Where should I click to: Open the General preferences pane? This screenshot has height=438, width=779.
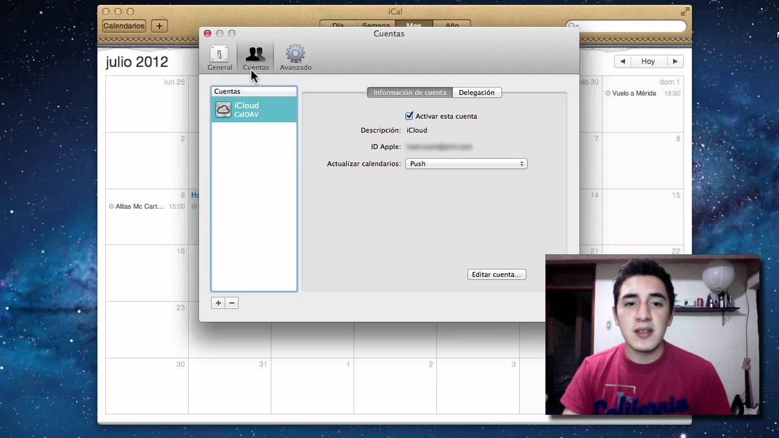coord(219,58)
